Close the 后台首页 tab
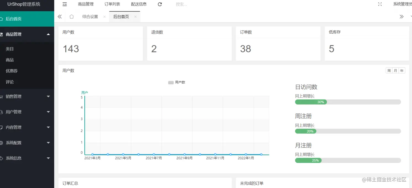The image size is (412, 188). (135, 17)
